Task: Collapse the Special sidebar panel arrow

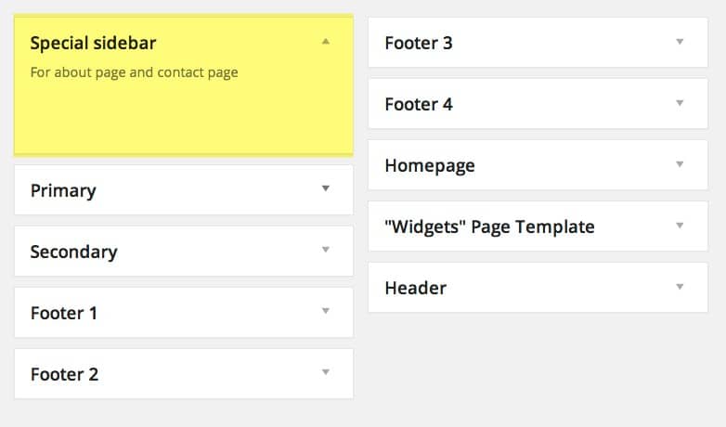Action: (325, 42)
